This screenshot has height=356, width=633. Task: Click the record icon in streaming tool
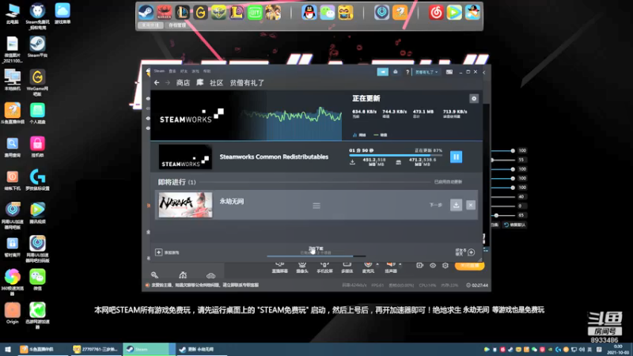419,266
